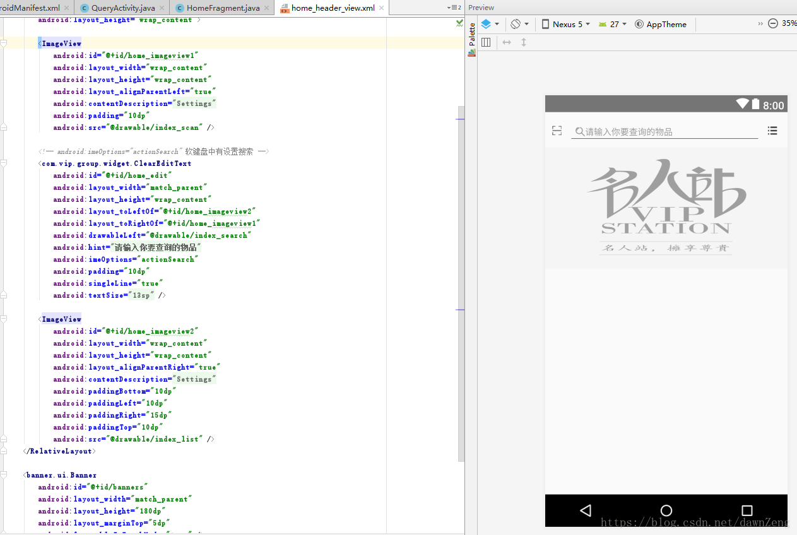The width and height of the screenshot is (797, 535).
Task: Tap the Back navigation button in preview
Action: [x=586, y=510]
